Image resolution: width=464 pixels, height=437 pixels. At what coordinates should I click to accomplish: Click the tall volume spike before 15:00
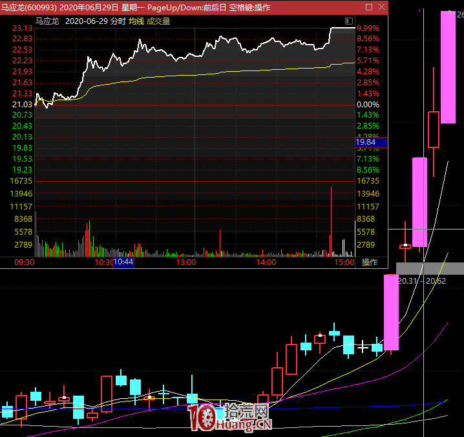click(331, 222)
